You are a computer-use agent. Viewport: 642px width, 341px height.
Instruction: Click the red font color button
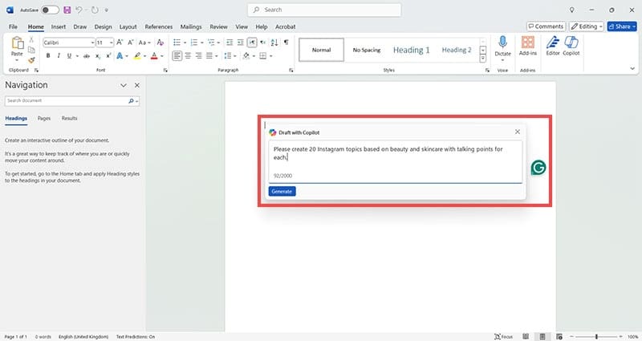(154, 55)
